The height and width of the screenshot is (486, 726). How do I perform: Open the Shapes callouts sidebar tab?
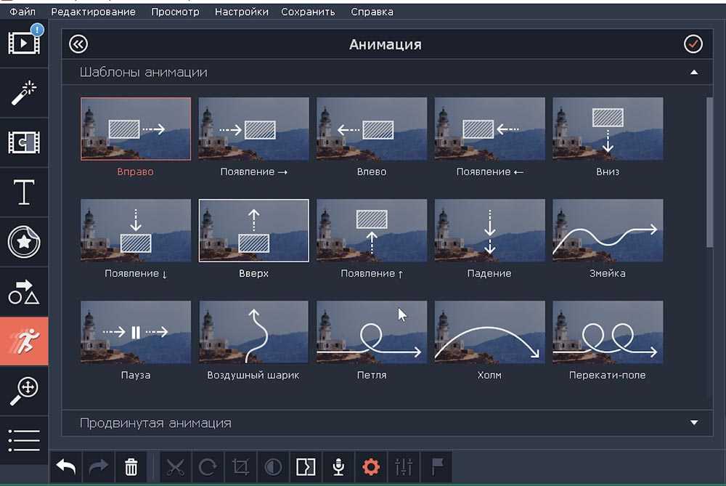pos(24,291)
